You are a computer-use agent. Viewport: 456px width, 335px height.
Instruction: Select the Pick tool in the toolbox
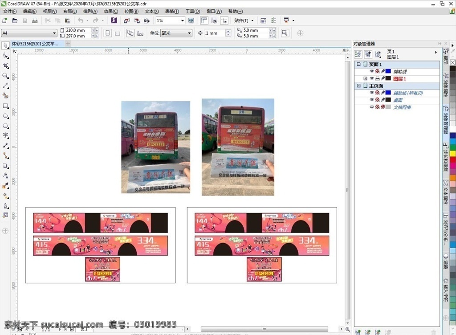point(5,45)
